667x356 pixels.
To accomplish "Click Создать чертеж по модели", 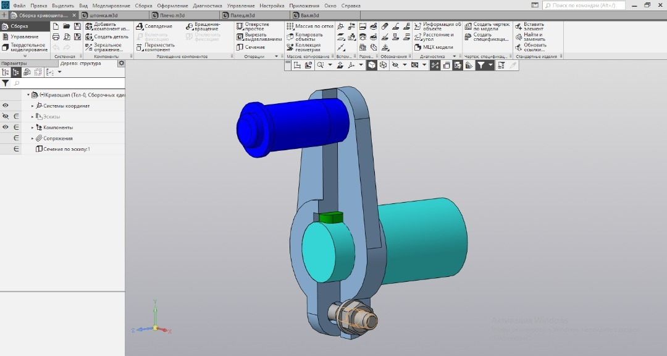I will [x=468, y=27].
